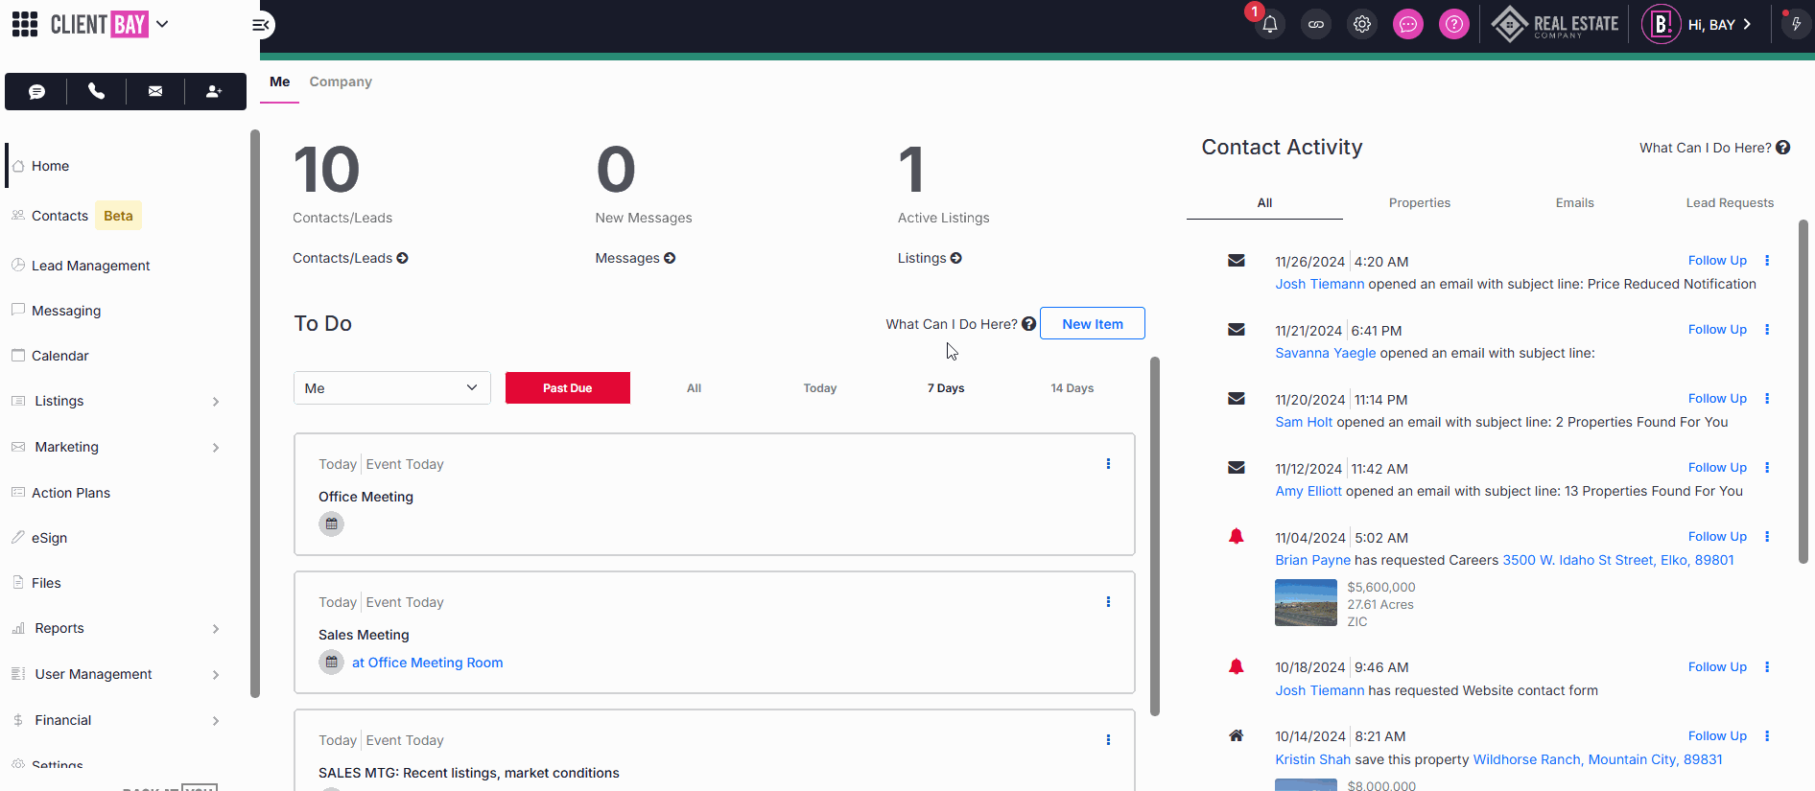Expand the Financial sidebar menu
This screenshot has height=791, width=1815.
[x=216, y=721]
